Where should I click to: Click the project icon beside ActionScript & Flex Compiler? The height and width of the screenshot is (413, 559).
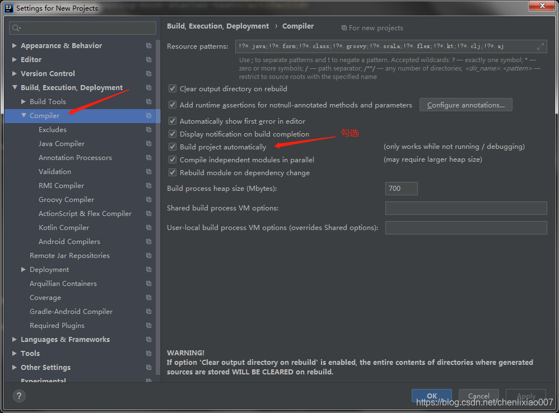pos(148,214)
